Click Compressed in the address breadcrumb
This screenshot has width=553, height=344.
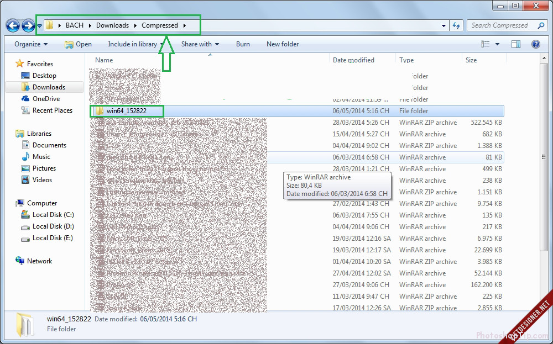tap(160, 25)
